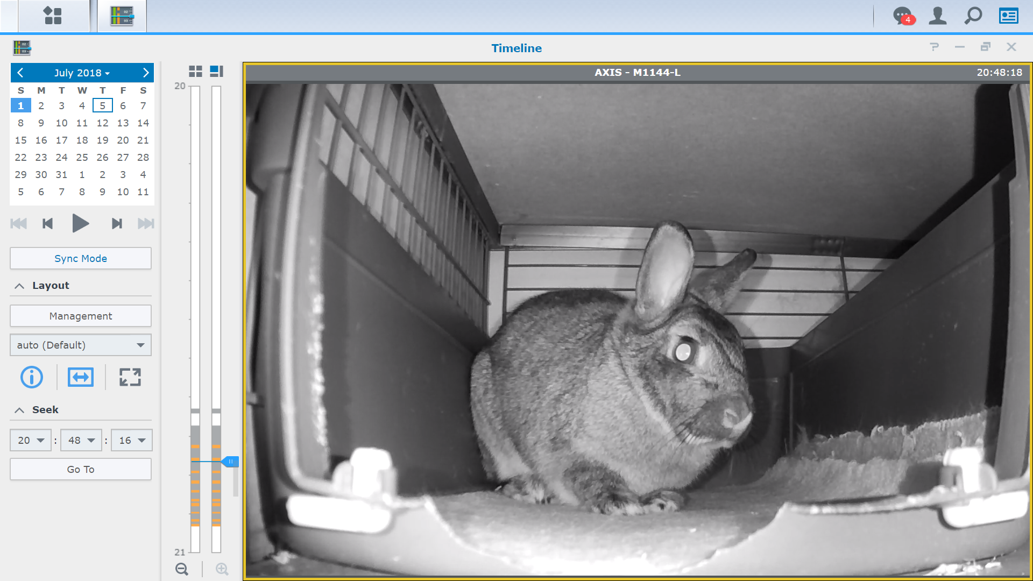This screenshot has height=581, width=1033.
Task: Collapse the Layout section
Action: coord(19,286)
